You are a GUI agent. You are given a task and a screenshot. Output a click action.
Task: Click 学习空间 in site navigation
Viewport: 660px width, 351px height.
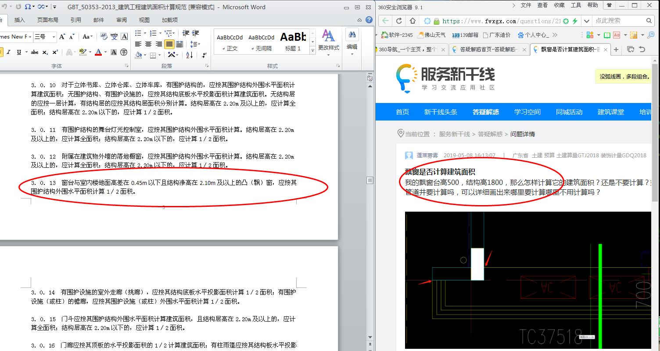coord(527,112)
